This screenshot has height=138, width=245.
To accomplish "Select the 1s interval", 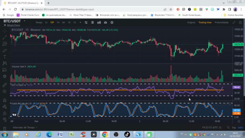I will (46, 23).
